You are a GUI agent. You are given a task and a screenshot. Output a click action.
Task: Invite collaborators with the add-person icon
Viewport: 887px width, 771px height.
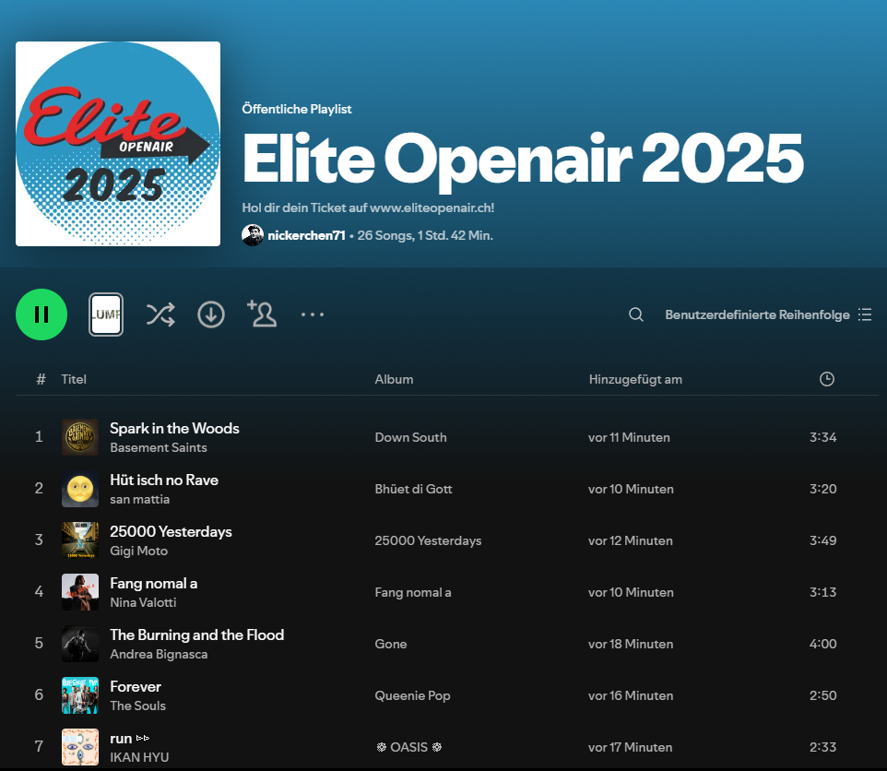(262, 314)
